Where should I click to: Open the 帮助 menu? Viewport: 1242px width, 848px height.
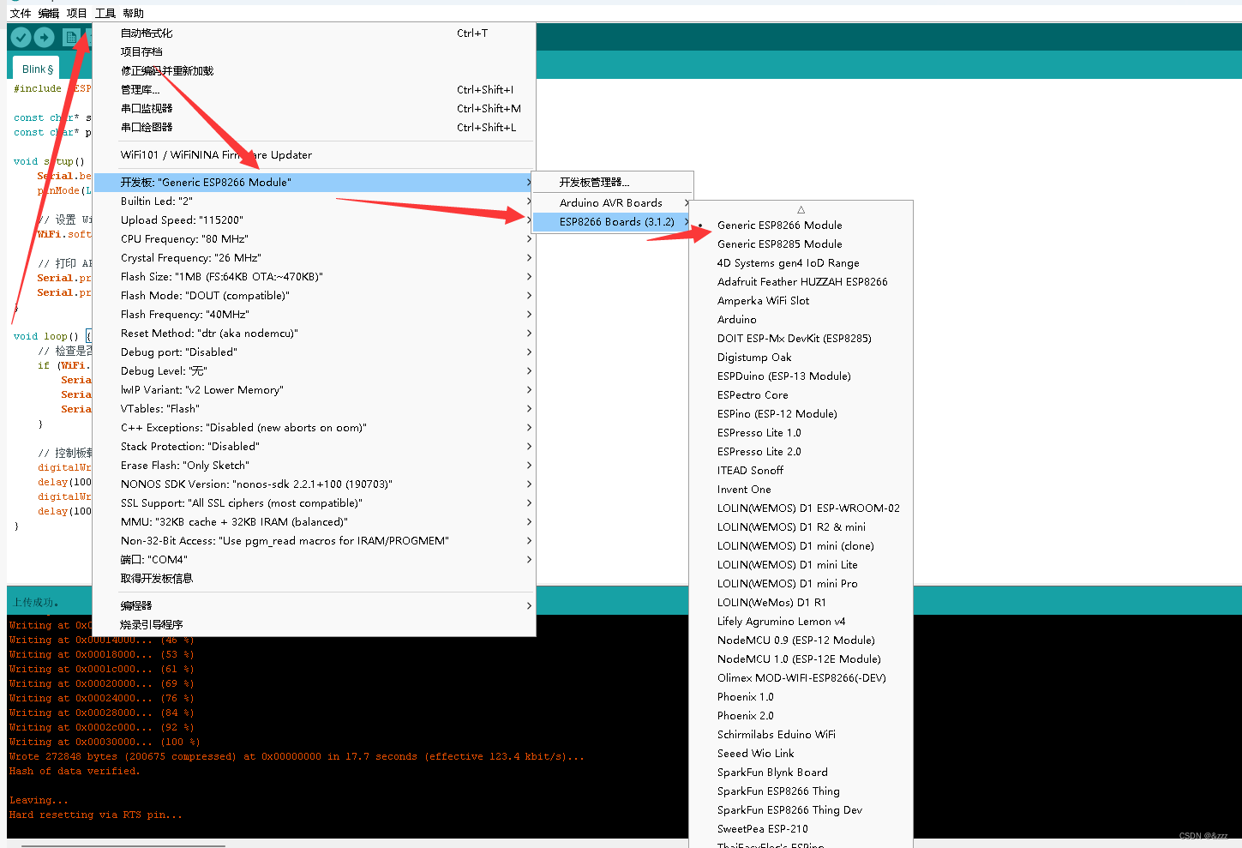click(133, 13)
